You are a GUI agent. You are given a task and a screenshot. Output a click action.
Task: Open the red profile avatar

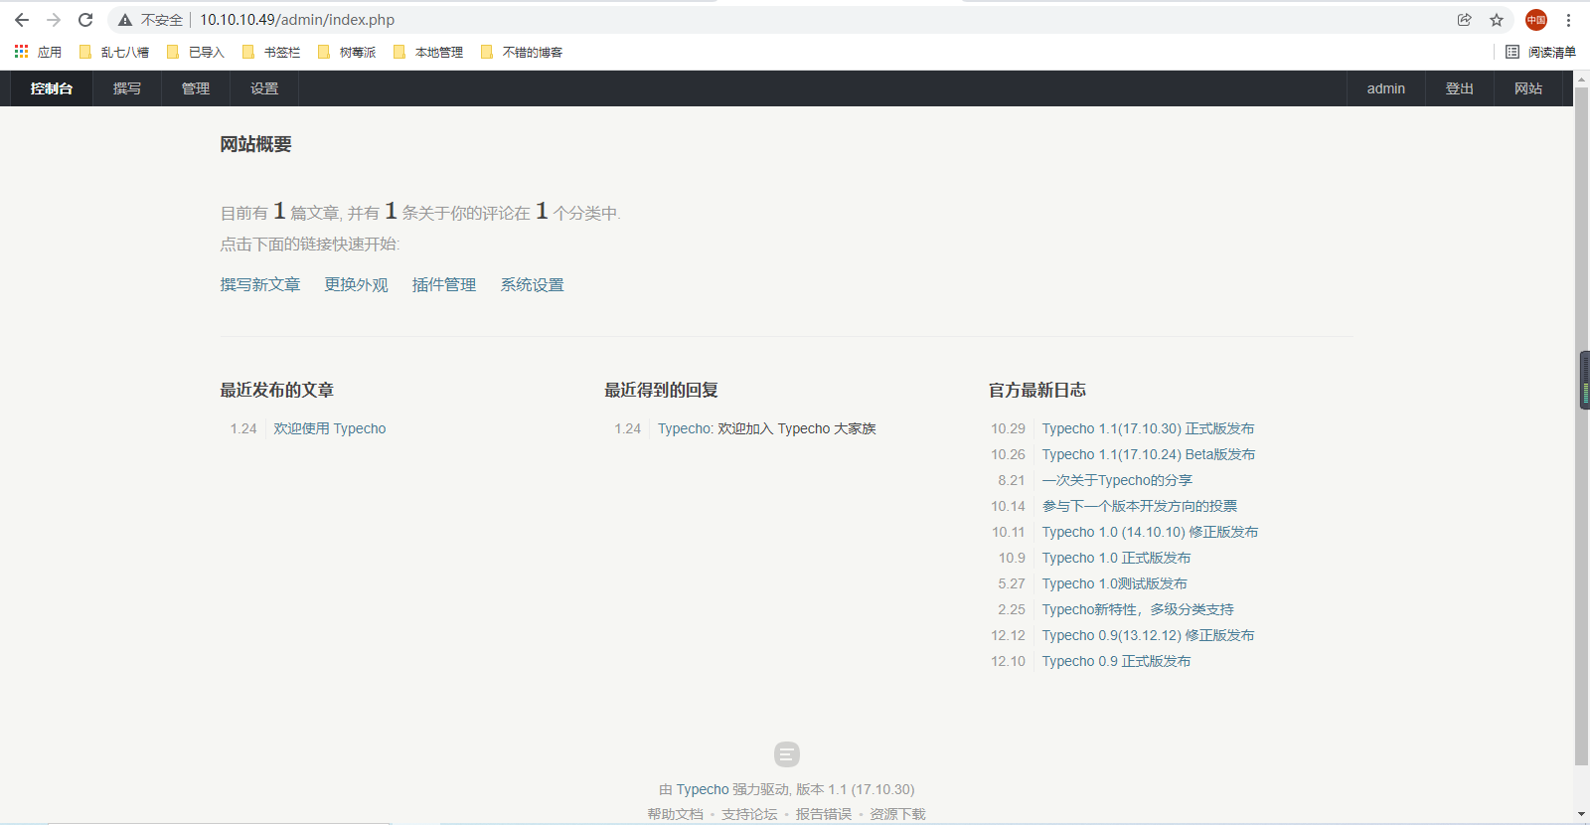(x=1536, y=20)
